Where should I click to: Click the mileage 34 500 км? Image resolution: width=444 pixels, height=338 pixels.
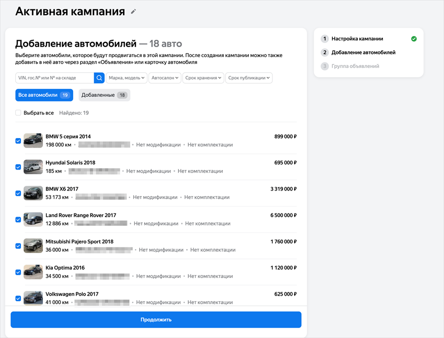coord(57,276)
